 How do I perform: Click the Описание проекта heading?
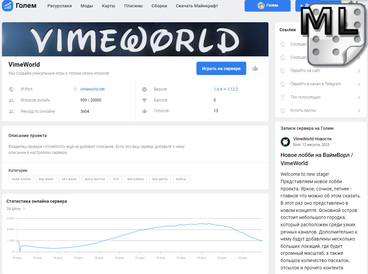[x=28, y=136]
